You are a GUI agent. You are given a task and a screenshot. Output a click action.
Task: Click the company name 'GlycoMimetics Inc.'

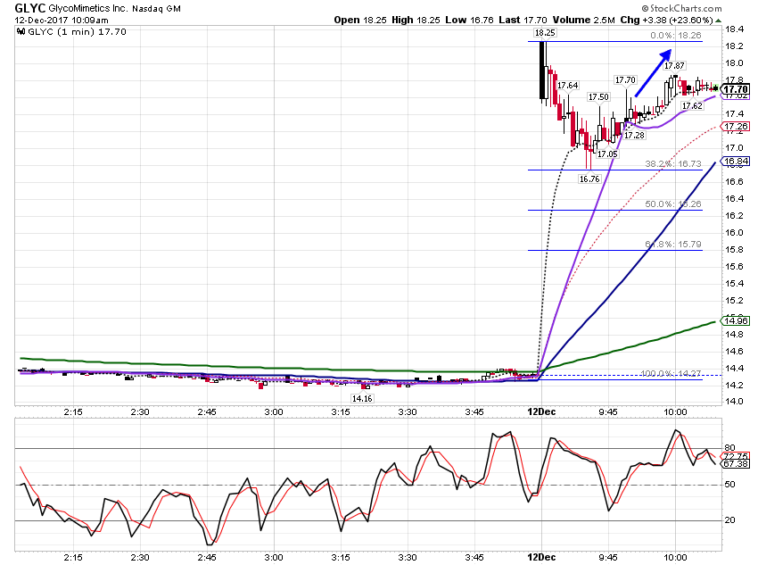coord(88,8)
